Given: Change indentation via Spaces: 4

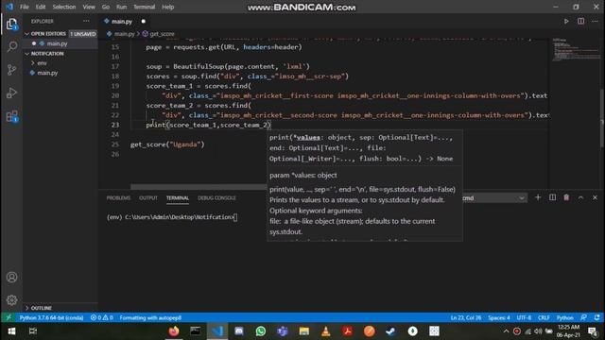Looking at the screenshot, I should click(499, 317).
